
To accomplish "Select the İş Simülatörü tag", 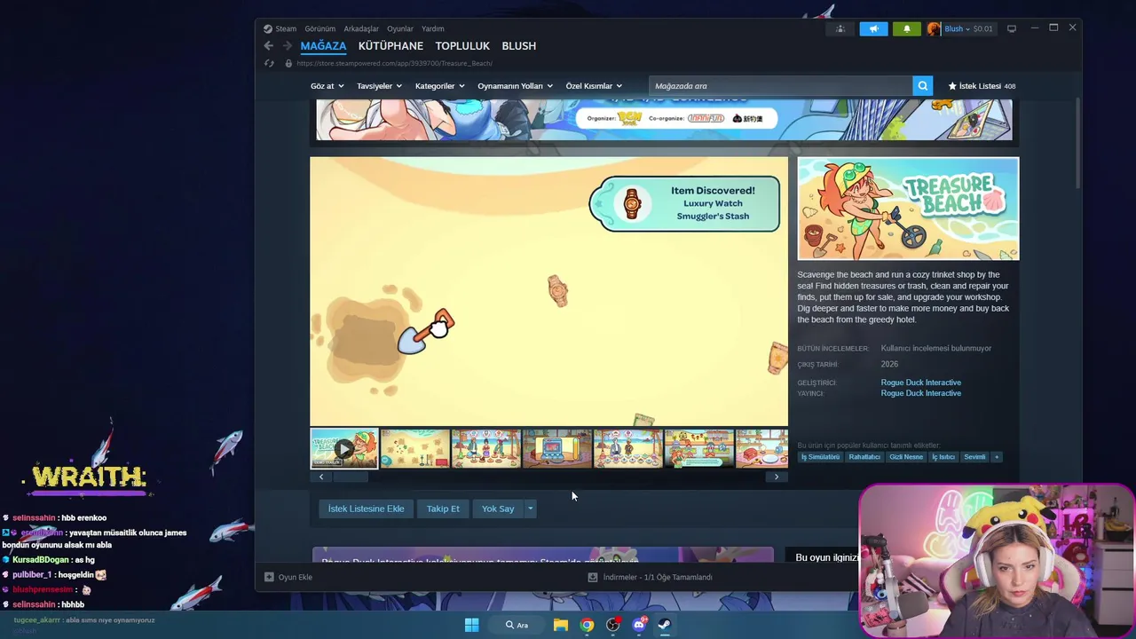I will point(820,457).
